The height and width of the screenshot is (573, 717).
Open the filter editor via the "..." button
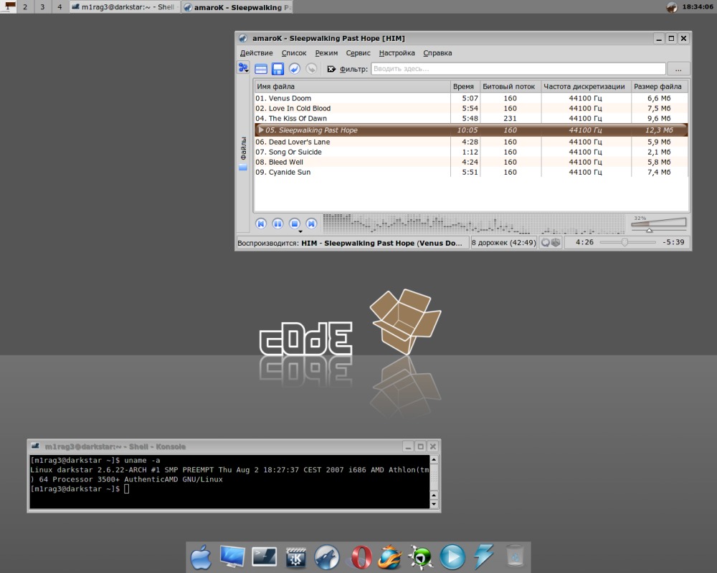[678, 69]
